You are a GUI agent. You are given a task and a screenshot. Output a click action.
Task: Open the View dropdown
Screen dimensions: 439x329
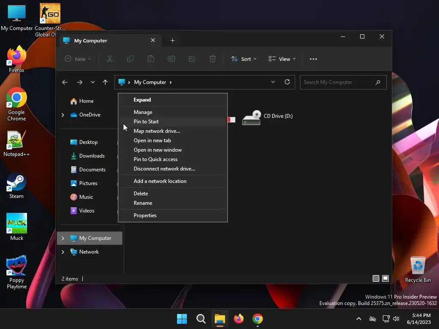282,59
